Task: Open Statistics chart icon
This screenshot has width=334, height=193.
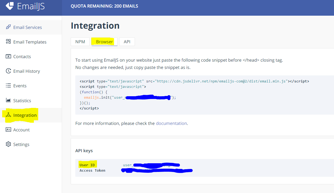Action: (8, 100)
